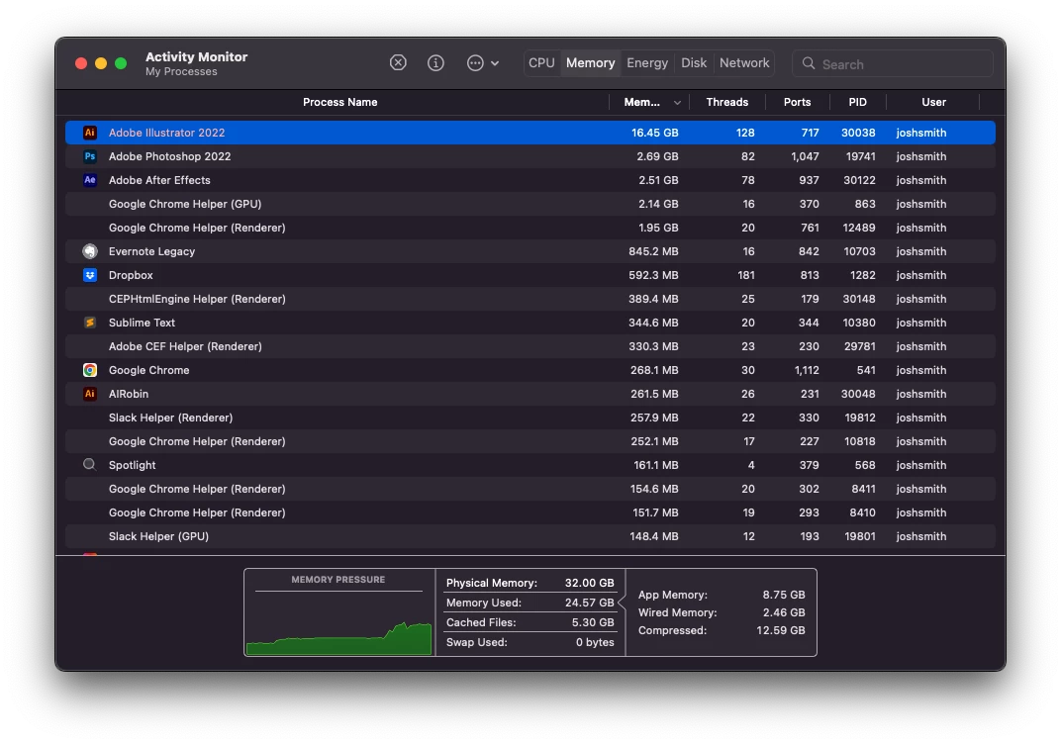Click the App Memory 8.75 GB value
The width and height of the screenshot is (1061, 744).
[784, 595]
